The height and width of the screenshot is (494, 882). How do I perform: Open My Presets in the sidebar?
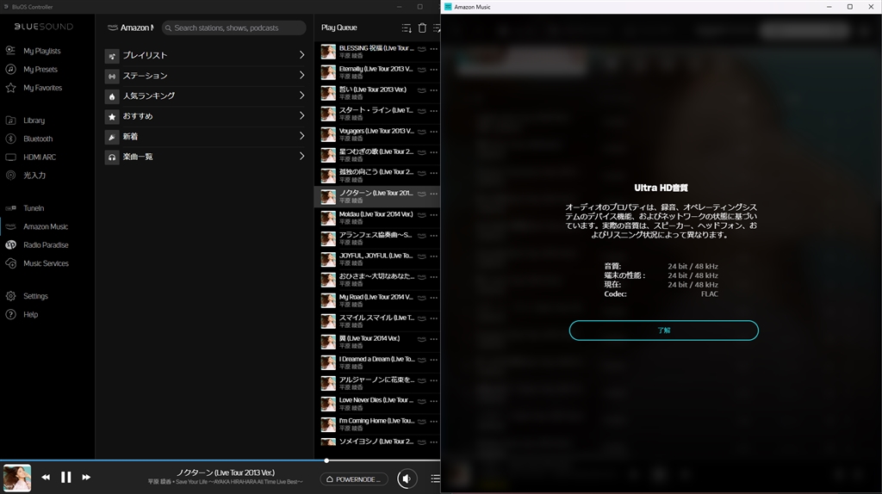40,69
